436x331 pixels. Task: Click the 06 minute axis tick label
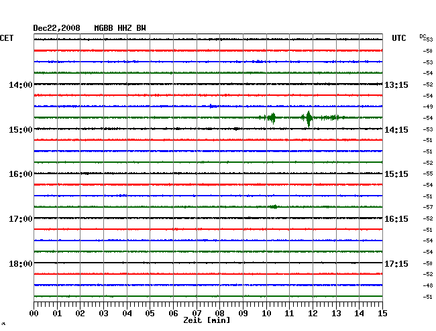point(173,313)
